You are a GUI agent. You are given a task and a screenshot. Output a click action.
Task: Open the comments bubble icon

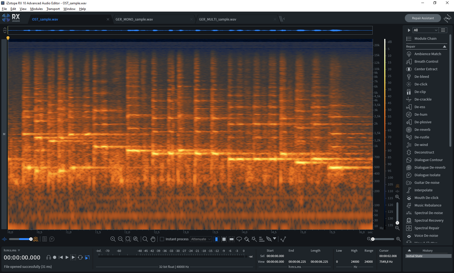point(52,239)
